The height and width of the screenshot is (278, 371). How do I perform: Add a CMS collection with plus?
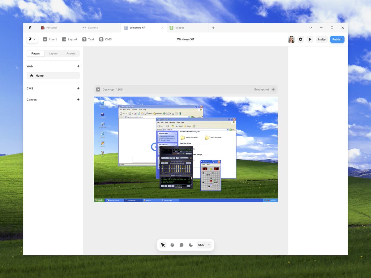point(78,88)
